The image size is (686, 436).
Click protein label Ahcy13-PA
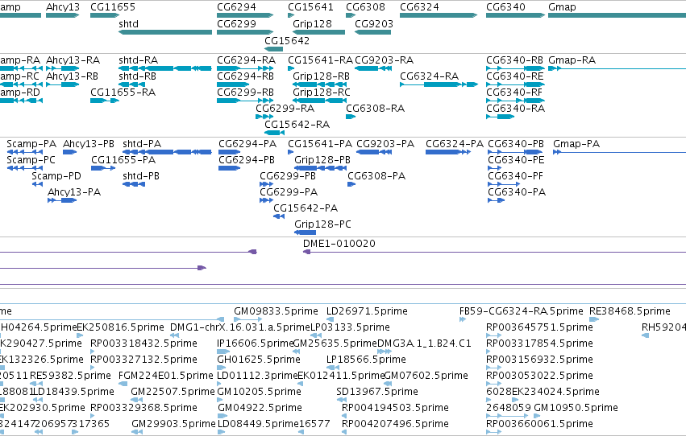tap(74, 192)
